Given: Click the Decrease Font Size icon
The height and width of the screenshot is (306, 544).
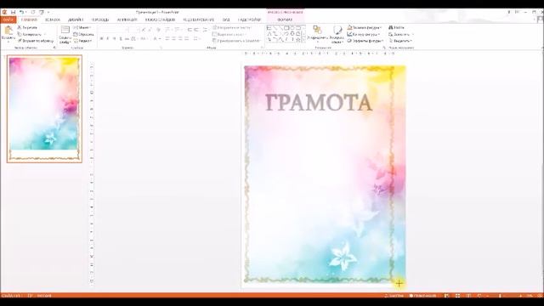Looking at the screenshot, I should [x=150, y=30].
